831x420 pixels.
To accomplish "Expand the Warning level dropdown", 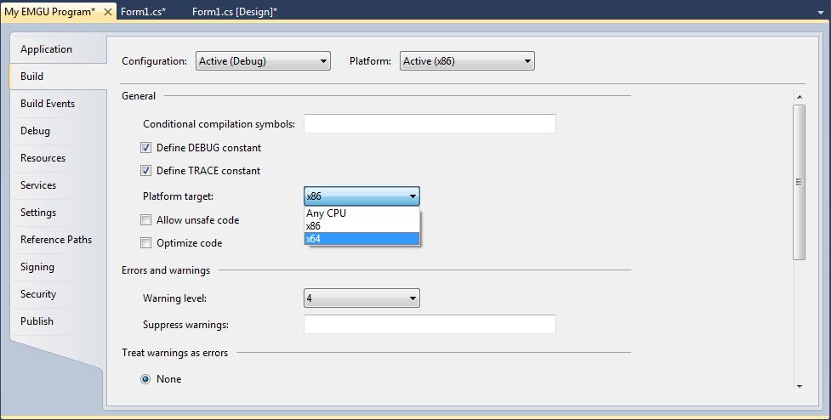I will 361,298.
